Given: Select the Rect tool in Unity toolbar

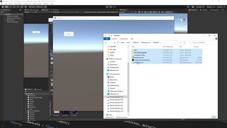Looking at the screenshot, I should click(x=18, y=7).
